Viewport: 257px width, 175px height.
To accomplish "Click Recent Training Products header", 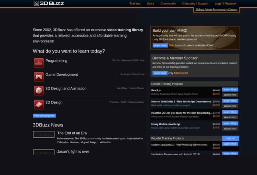I will click(194, 84).
